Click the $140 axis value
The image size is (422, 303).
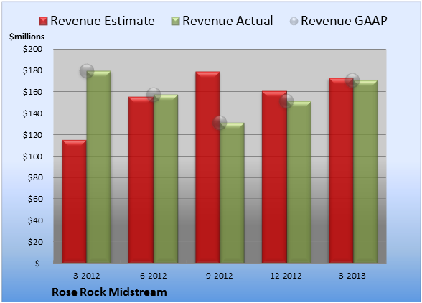(x=32, y=113)
